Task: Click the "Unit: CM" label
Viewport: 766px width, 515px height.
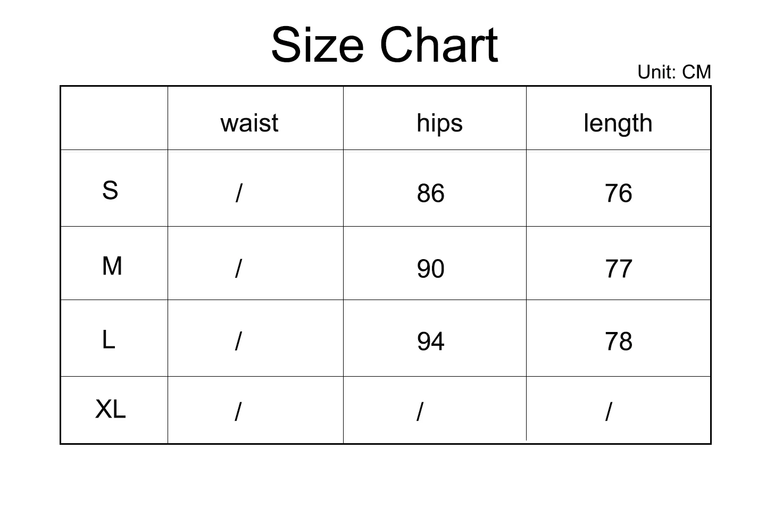Action: pos(673,72)
